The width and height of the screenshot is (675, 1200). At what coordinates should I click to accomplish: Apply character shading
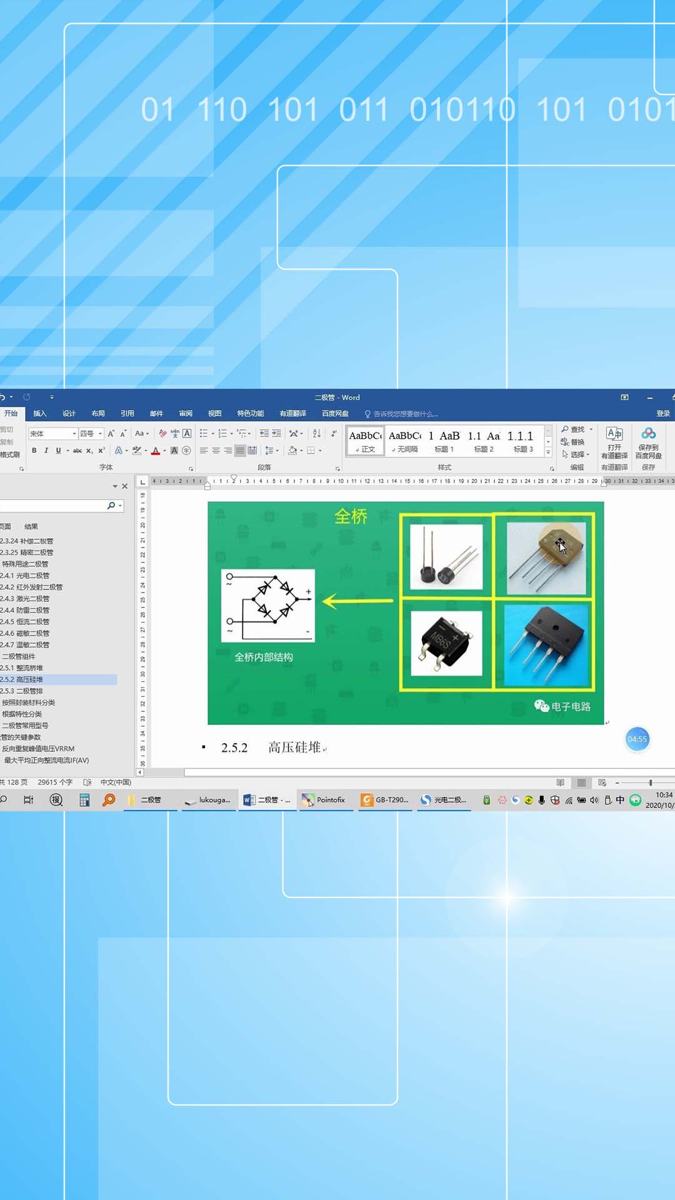(174, 451)
